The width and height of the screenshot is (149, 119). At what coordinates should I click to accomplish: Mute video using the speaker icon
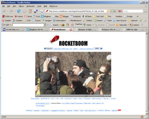37,96
